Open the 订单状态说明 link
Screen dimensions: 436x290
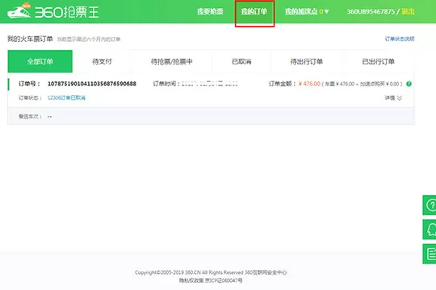[400, 39]
